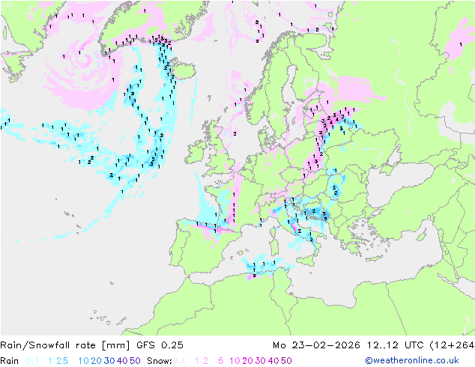Click the "Snow:" legend label
475x367 pixels.
point(160,361)
